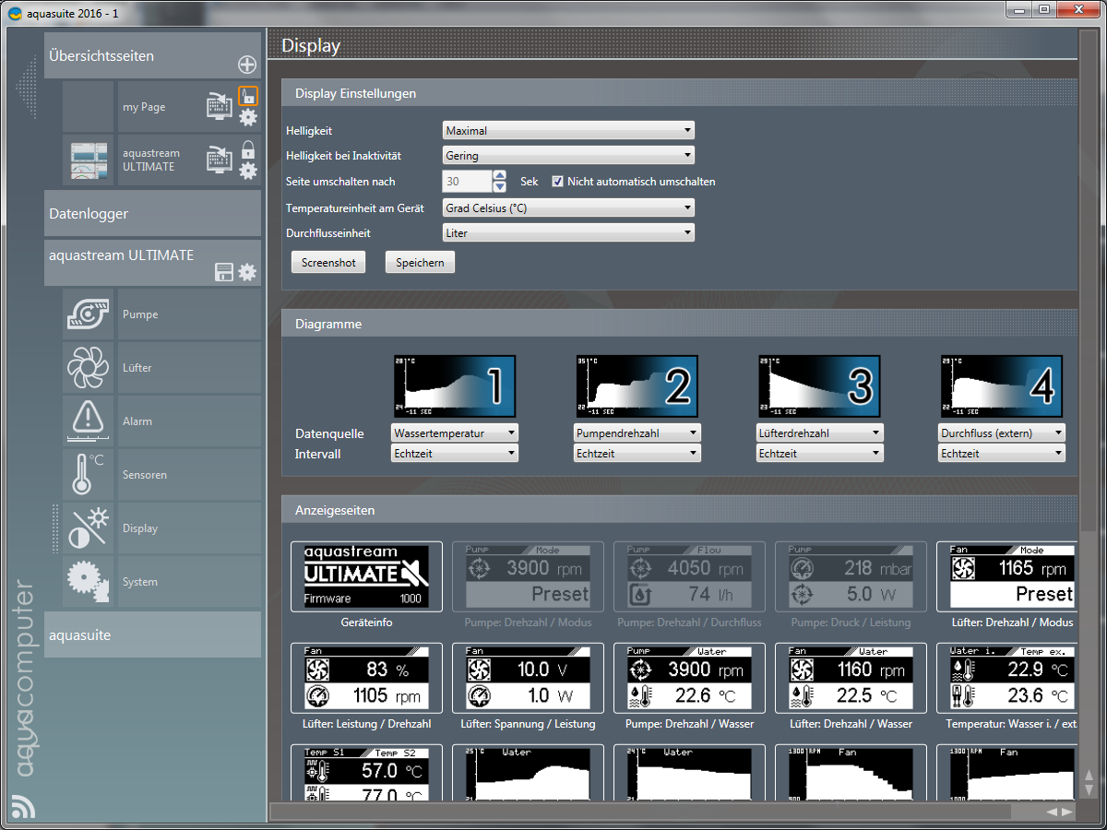Toggle Lüfter: Spannung / Leistung display page
The width and height of the screenshot is (1107, 830).
[528, 678]
